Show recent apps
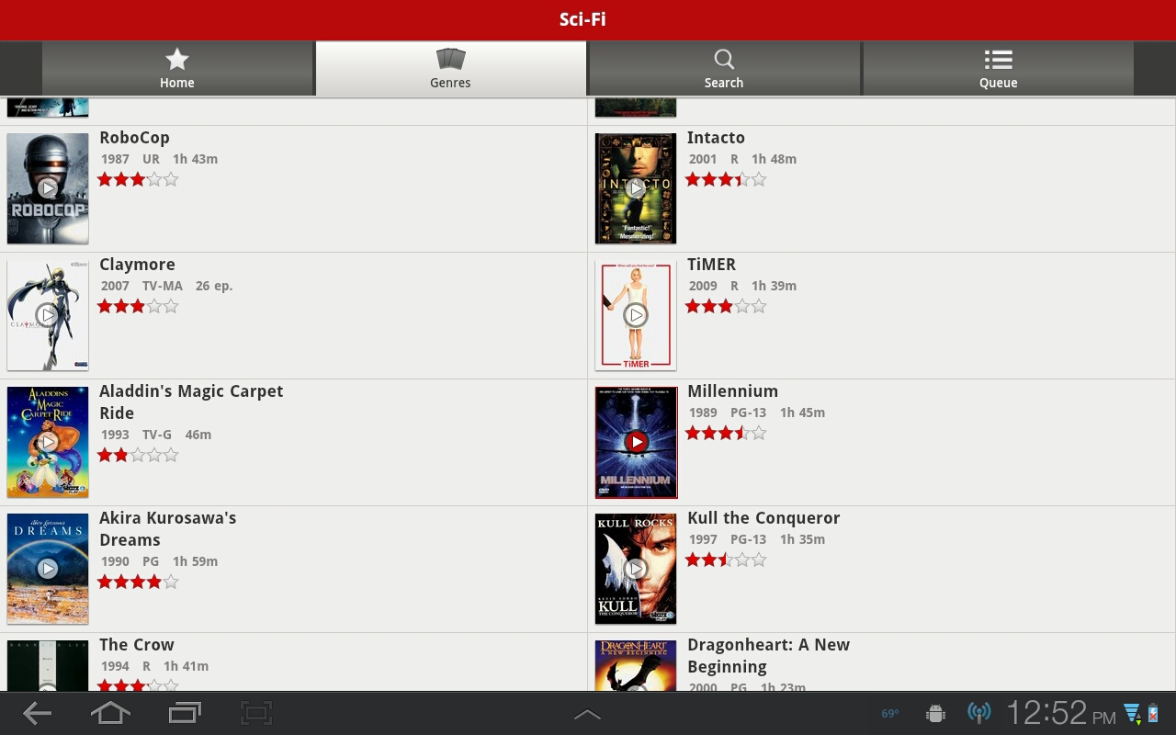Screen dimensions: 1176x735 185,713
